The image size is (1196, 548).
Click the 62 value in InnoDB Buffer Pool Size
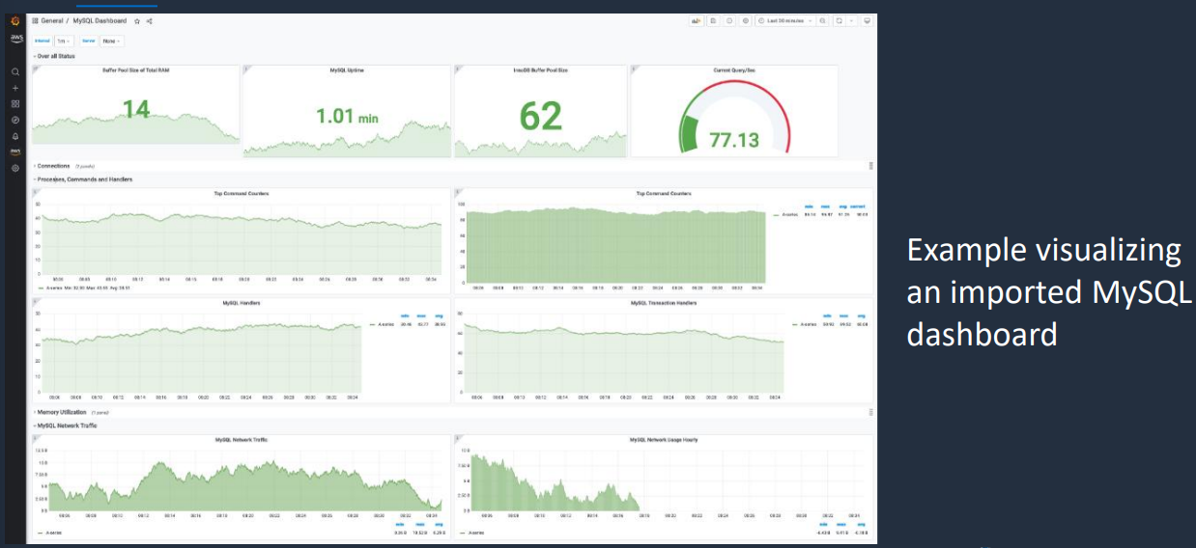pyautogui.click(x=540, y=116)
